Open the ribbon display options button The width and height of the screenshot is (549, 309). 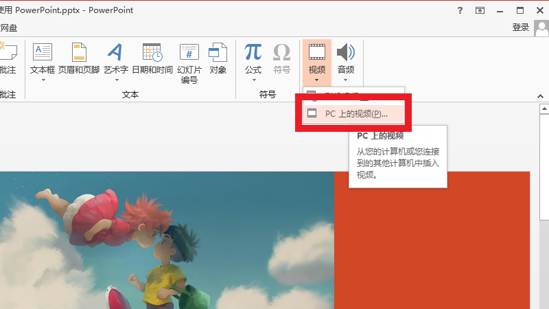point(480,10)
